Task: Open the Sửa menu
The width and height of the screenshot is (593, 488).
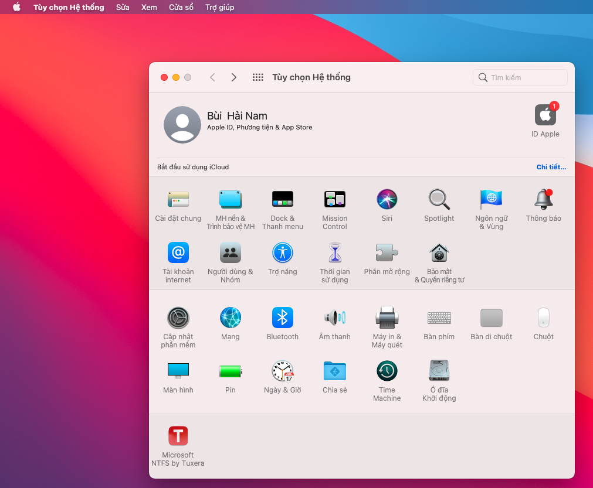Action: click(x=123, y=7)
